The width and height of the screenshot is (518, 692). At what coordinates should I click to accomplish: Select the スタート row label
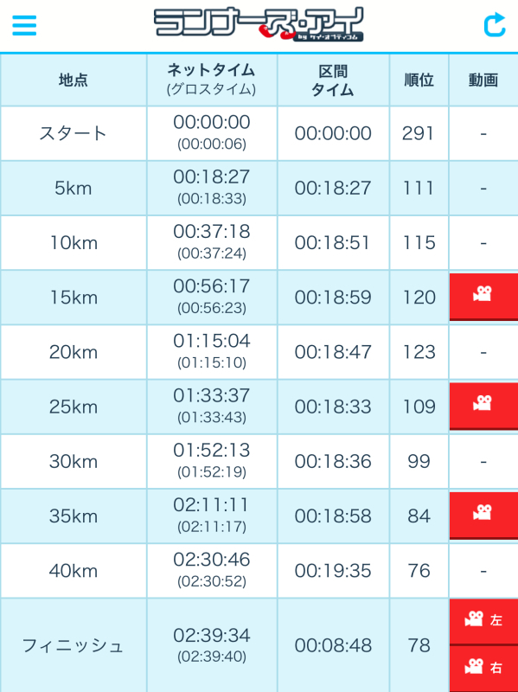point(74,133)
